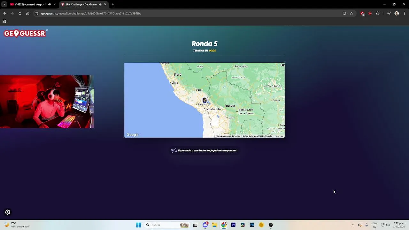Image resolution: width=409 pixels, height=230 pixels.
Task: Click the GeoGuessr logo
Action: pos(26,33)
